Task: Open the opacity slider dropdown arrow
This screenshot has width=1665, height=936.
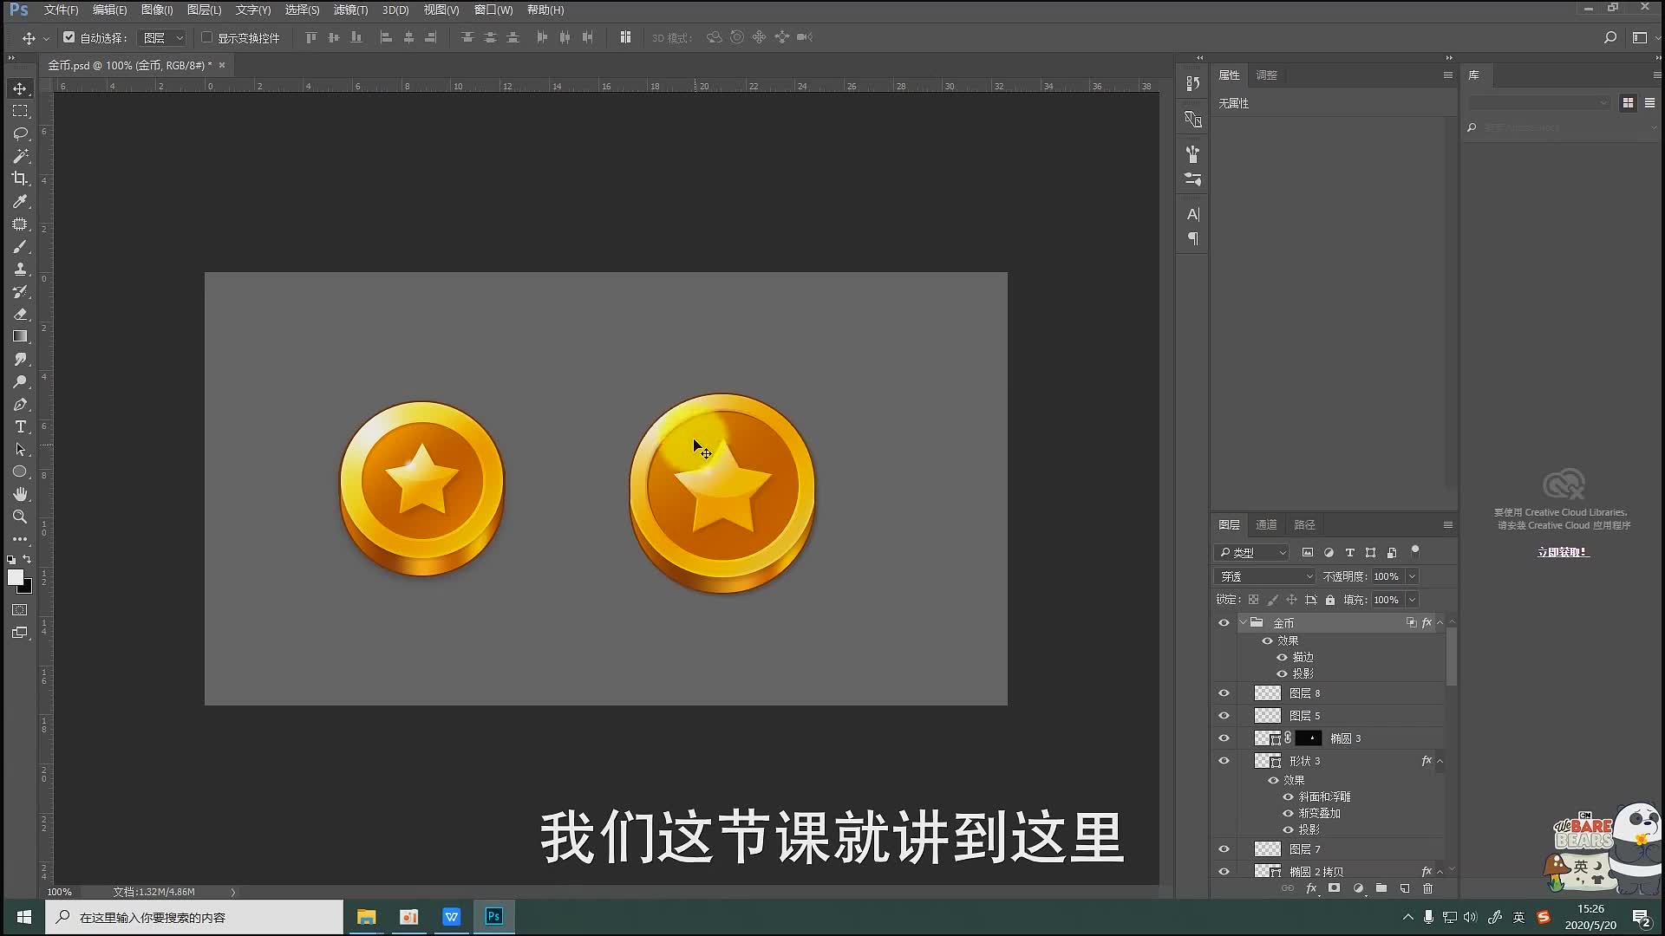Action: tap(1412, 576)
